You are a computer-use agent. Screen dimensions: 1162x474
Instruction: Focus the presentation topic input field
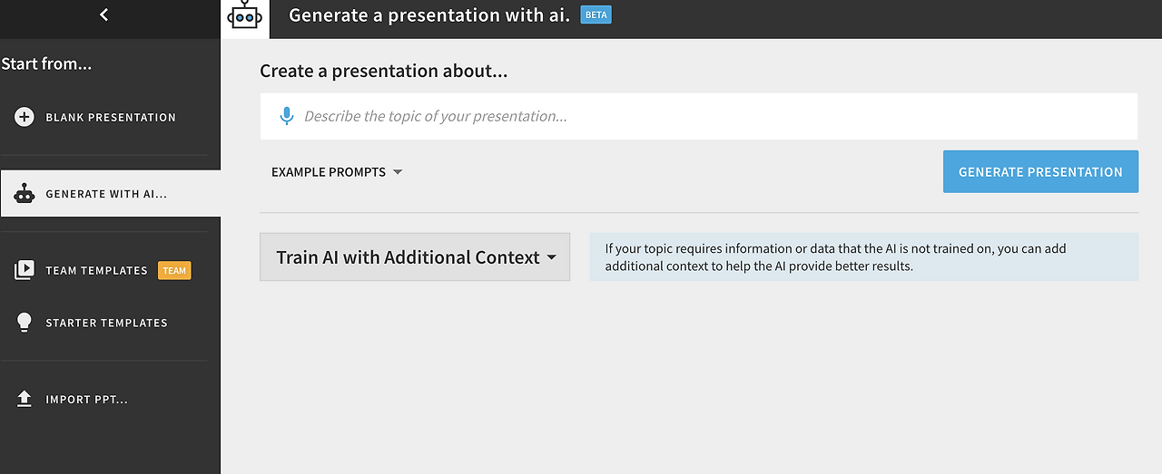708,116
